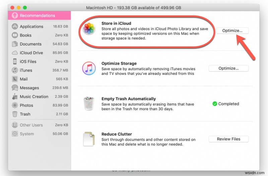The image size is (268, 176).
Task: Click the iOS Files phone icon
Action: (x=15, y=61)
